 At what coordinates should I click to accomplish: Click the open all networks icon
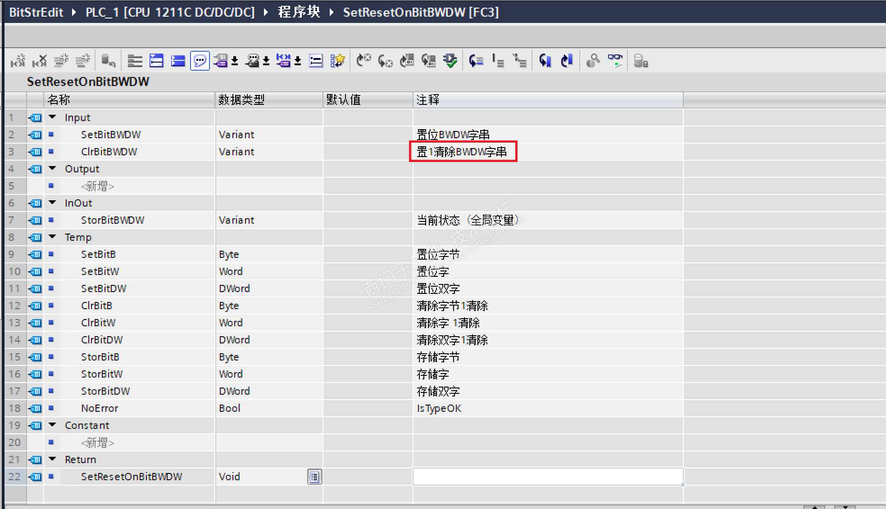click(156, 60)
